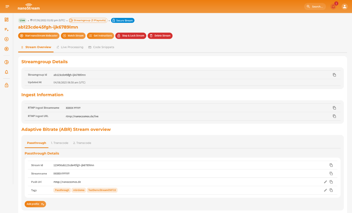Click the Passthrough Details heading

[x=42, y=153]
